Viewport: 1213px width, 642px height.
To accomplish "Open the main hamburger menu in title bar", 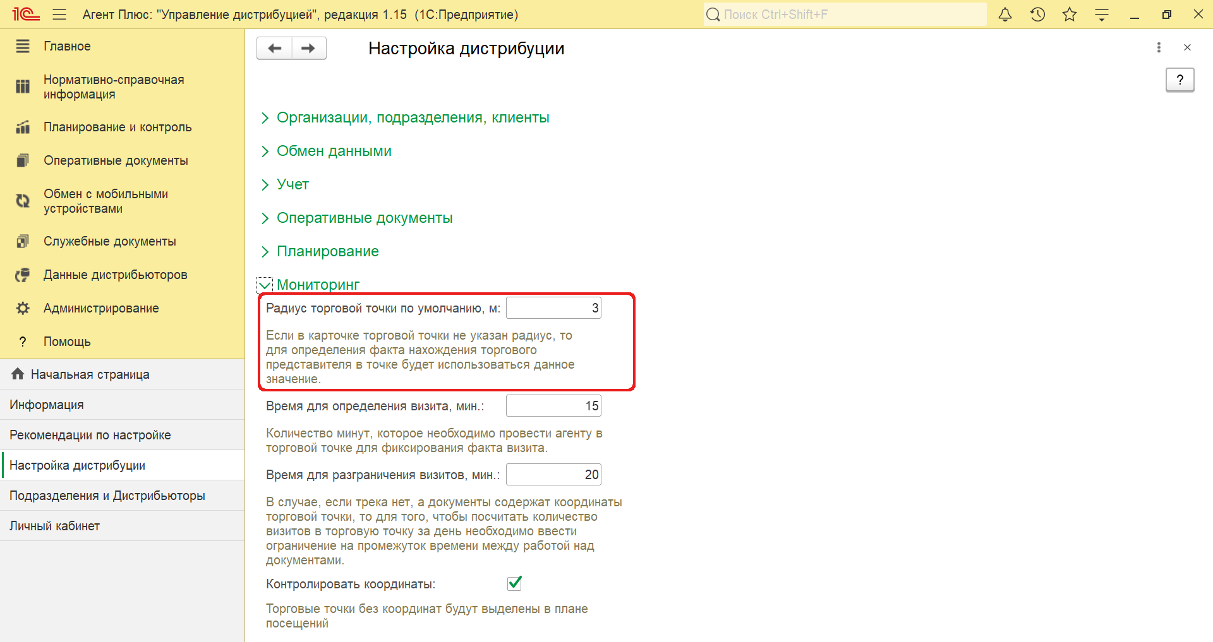I will click(x=59, y=15).
